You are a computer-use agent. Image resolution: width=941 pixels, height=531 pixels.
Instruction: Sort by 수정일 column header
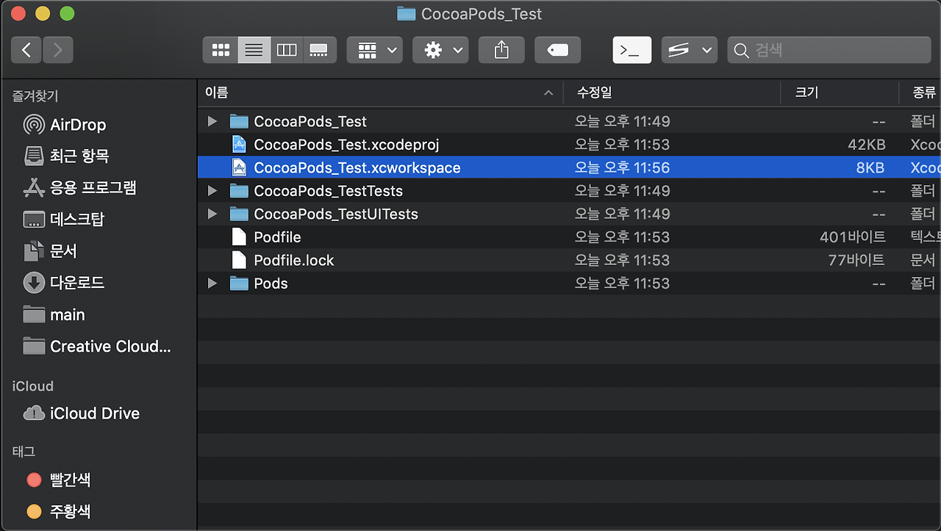[672, 93]
